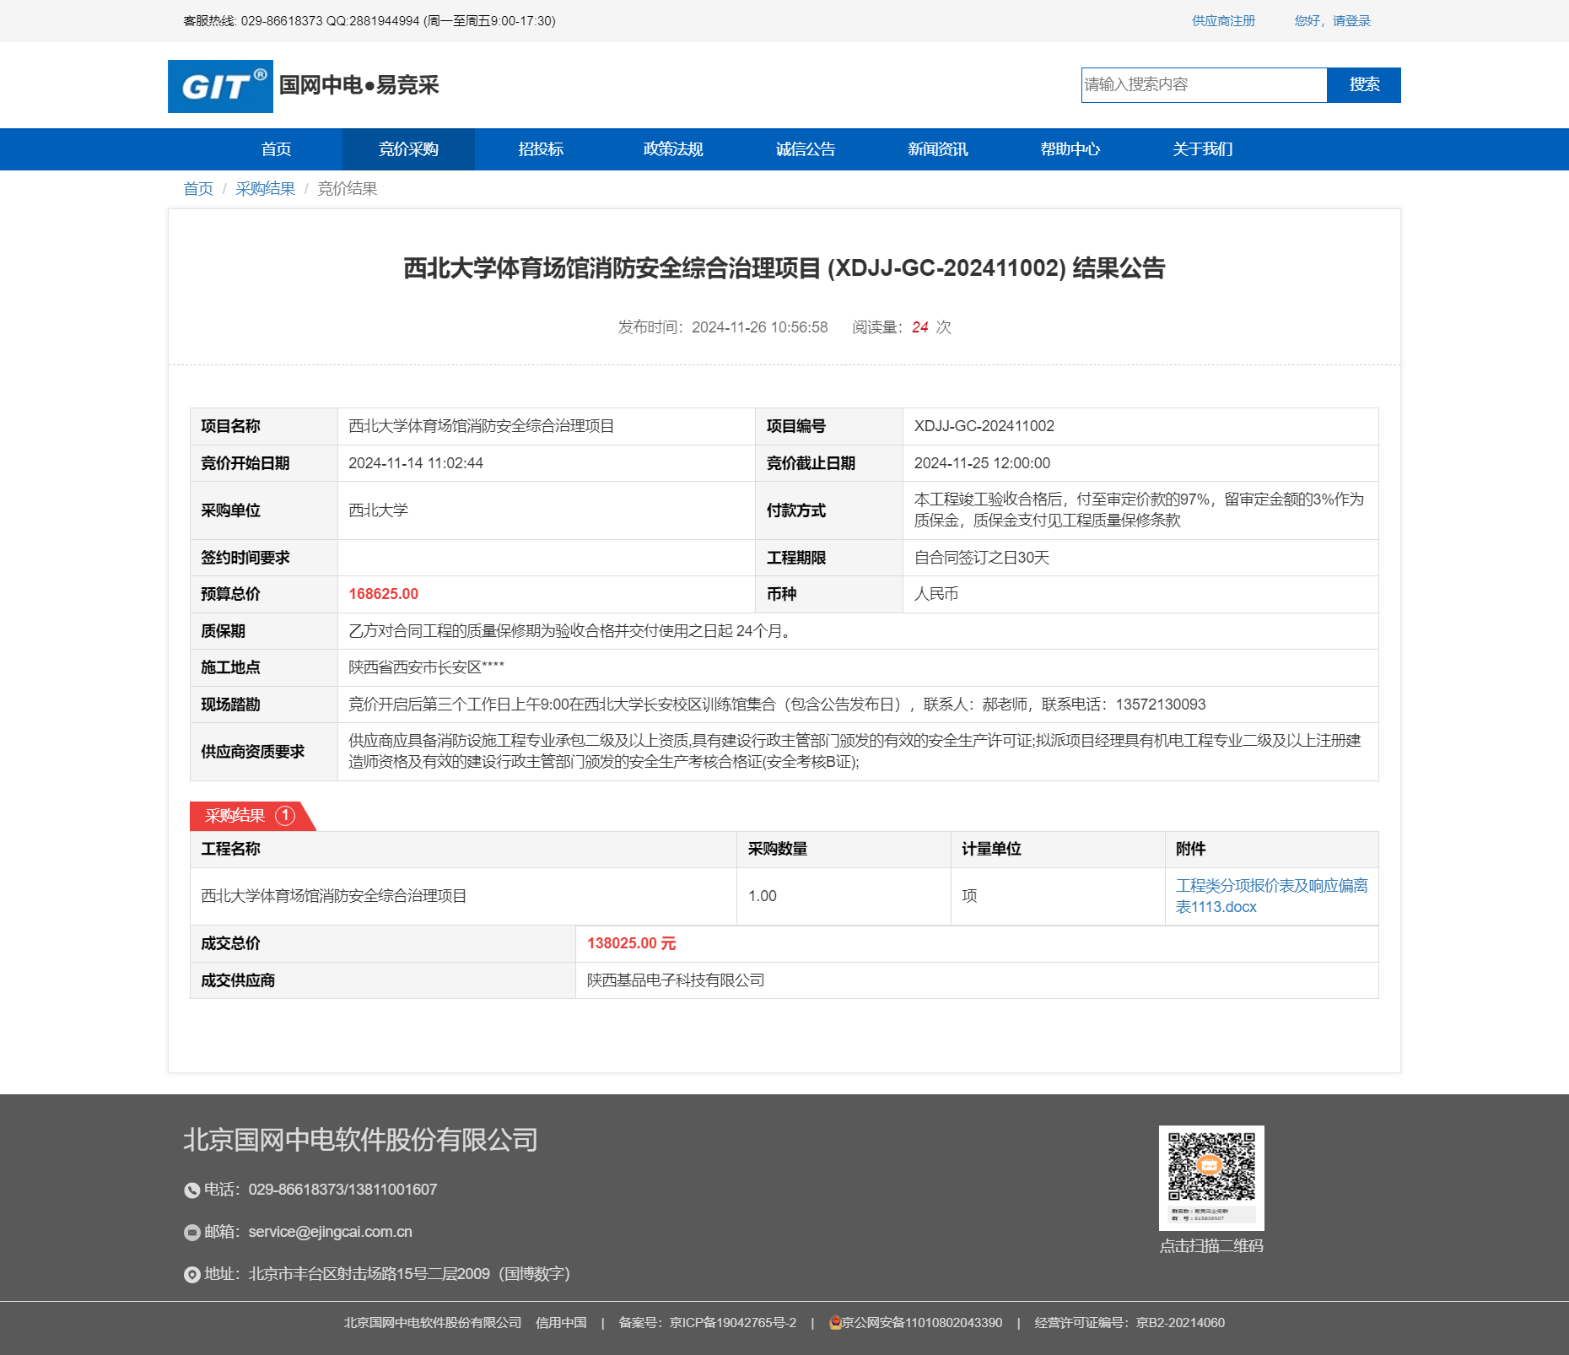Open the QR code image
Viewport: 1569px width, 1355px height.
[x=1210, y=1177]
